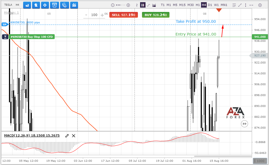
Task: Zoom out with the circled minus icon
Action: 113,5
